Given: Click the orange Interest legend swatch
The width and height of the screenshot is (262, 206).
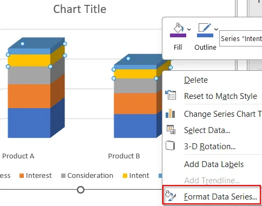Looking at the screenshot, I should (22, 176).
